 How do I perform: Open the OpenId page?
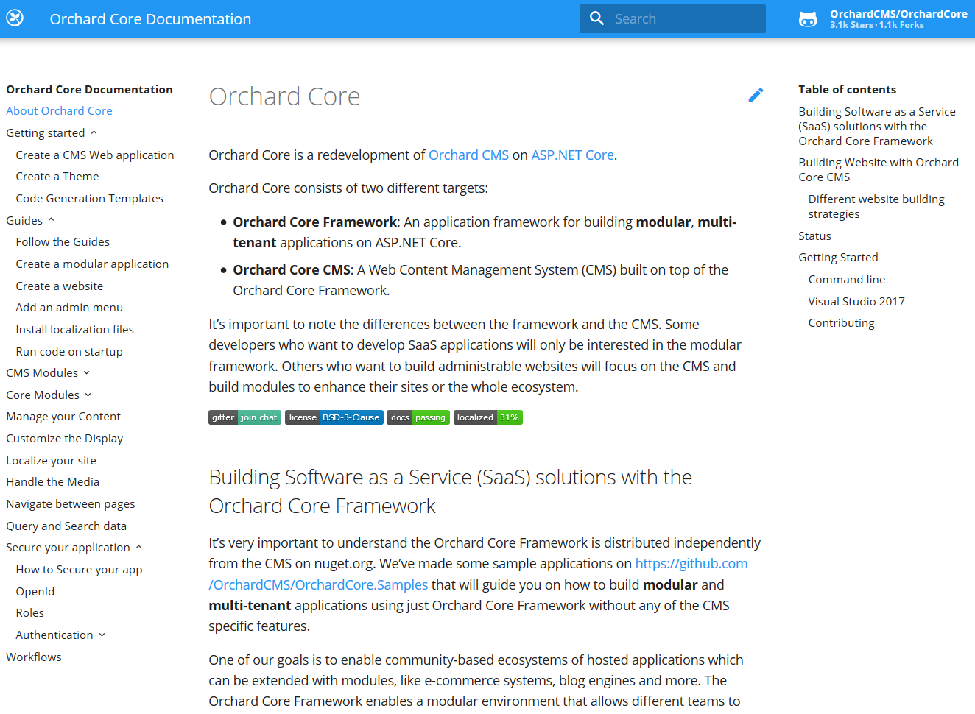coord(35,592)
